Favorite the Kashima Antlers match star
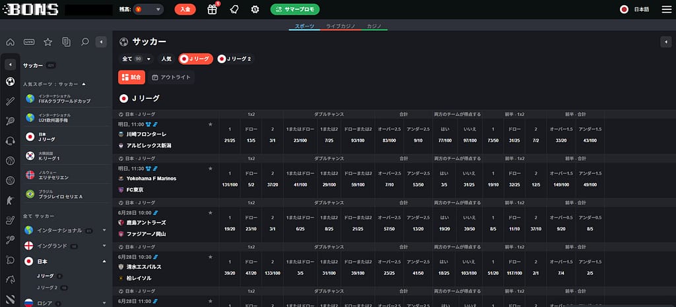This screenshot has height=307, width=676. click(211, 212)
